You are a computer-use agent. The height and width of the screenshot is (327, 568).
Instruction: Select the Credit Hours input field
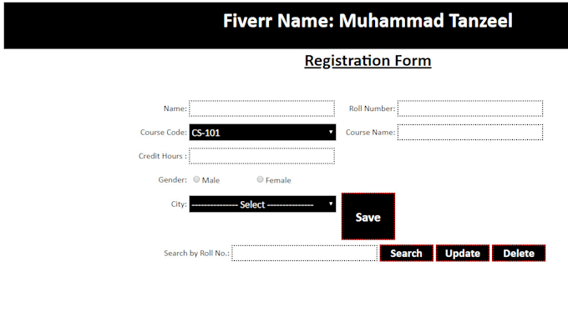click(x=261, y=156)
